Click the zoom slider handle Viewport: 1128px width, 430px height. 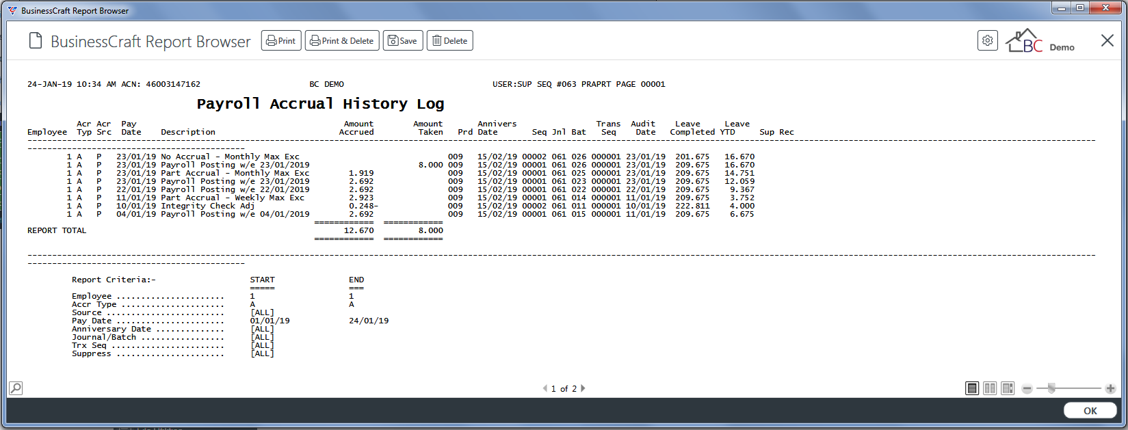(x=1051, y=388)
